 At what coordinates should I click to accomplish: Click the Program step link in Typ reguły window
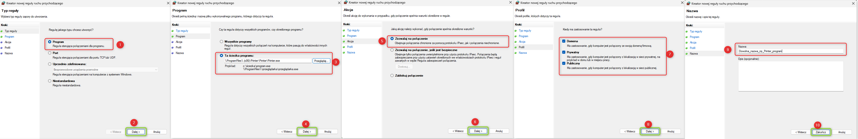pyautogui.click(x=9, y=37)
